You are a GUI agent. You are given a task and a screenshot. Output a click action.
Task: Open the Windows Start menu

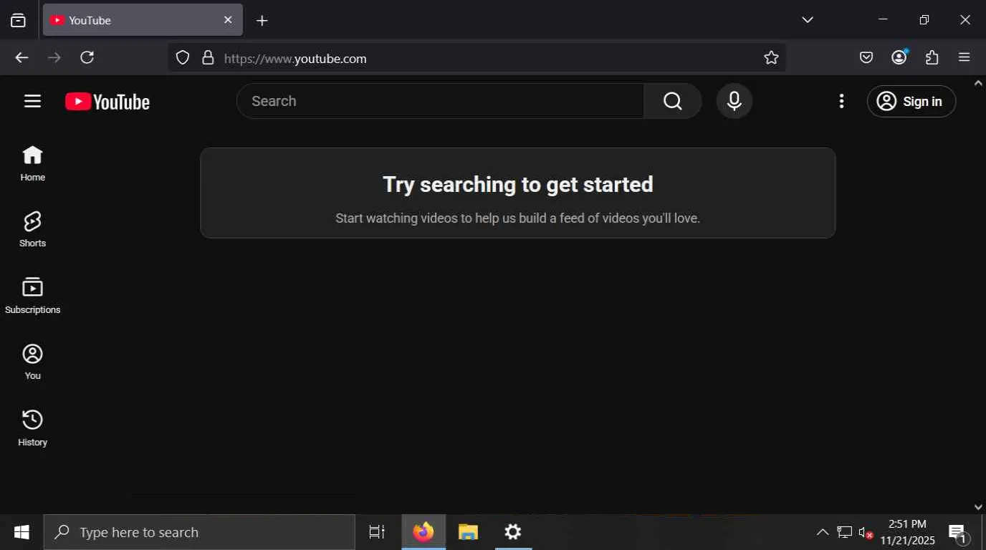[x=21, y=532]
